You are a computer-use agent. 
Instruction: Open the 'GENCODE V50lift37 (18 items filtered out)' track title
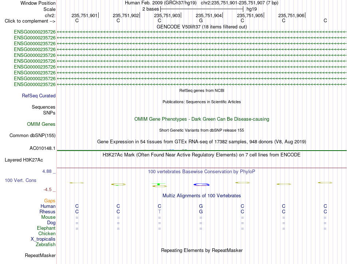(x=202, y=27)
